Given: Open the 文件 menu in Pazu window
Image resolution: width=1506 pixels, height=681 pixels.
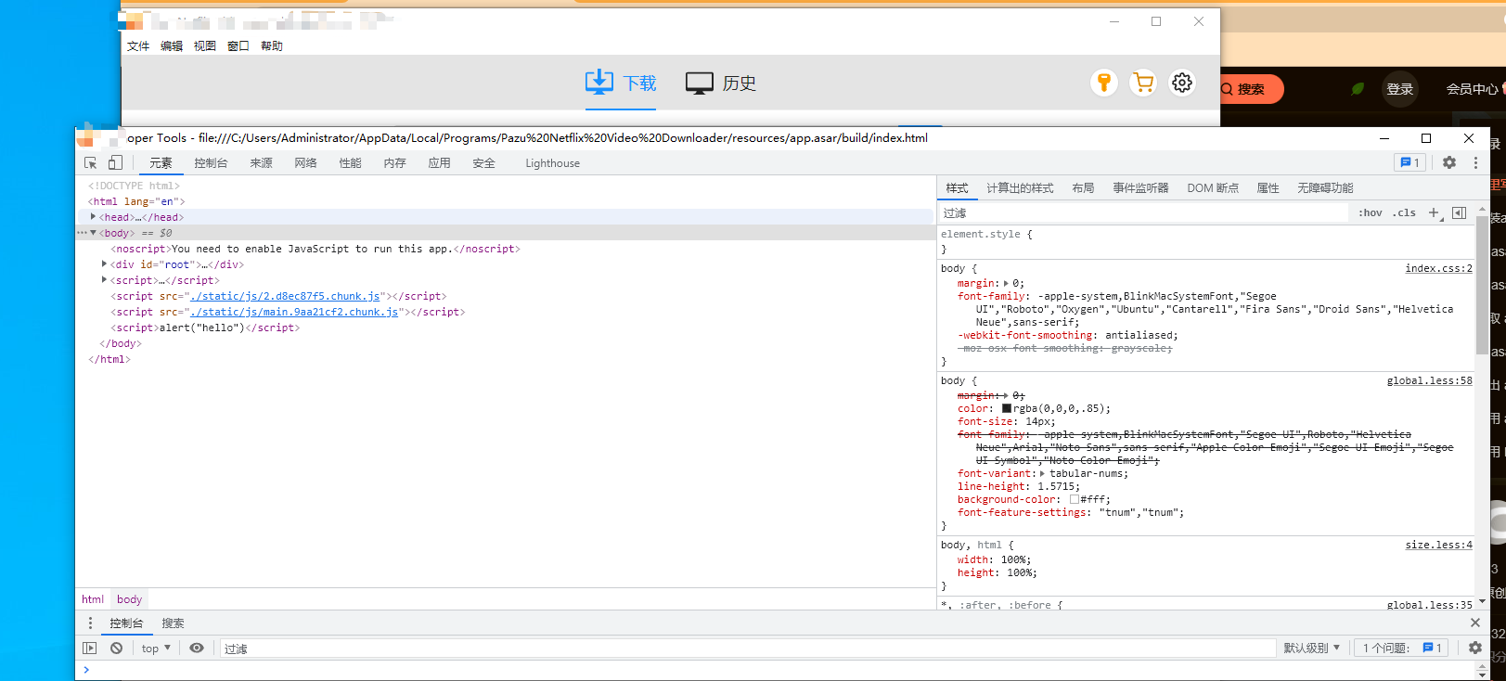Looking at the screenshot, I should point(138,45).
